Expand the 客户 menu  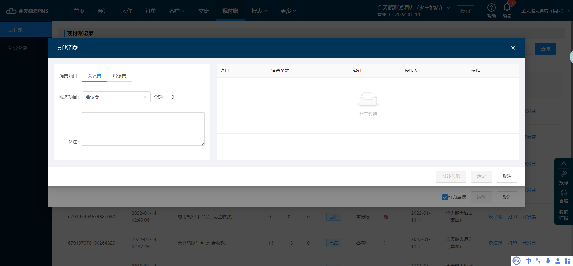pos(177,11)
